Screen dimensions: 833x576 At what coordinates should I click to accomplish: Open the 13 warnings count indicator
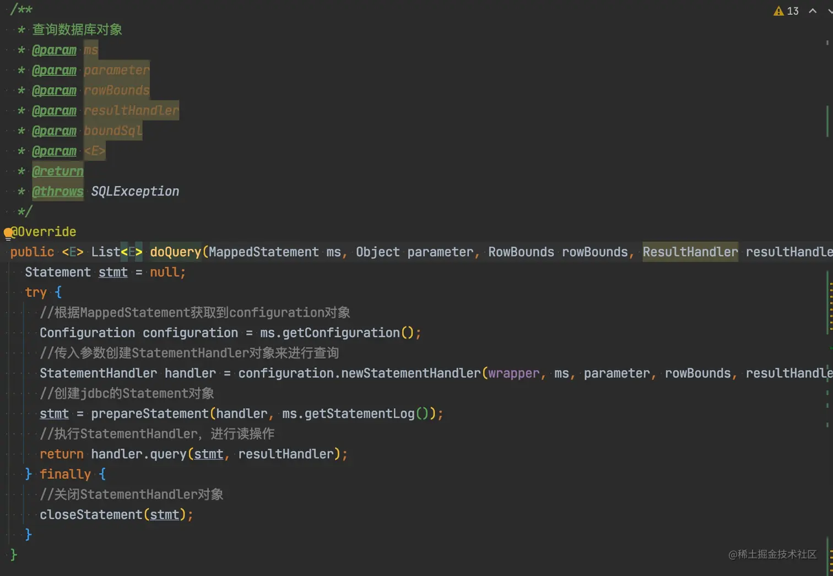click(793, 11)
